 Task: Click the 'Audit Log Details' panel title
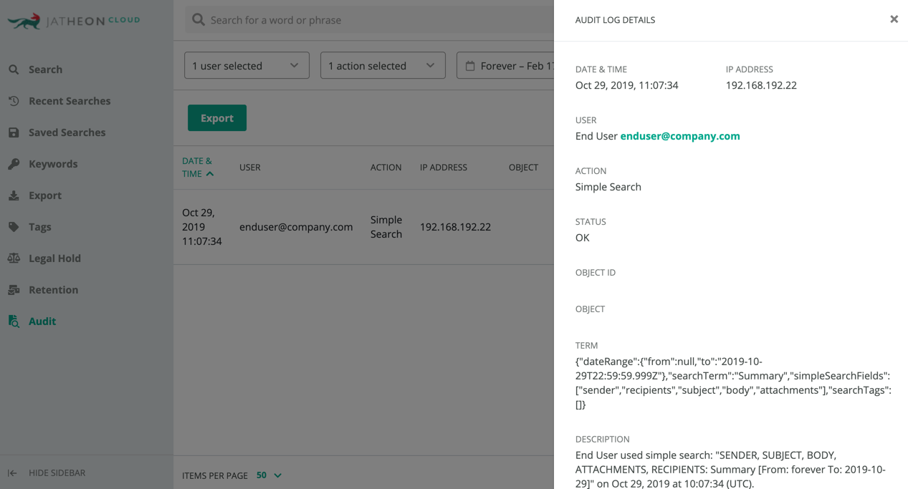(615, 20)
